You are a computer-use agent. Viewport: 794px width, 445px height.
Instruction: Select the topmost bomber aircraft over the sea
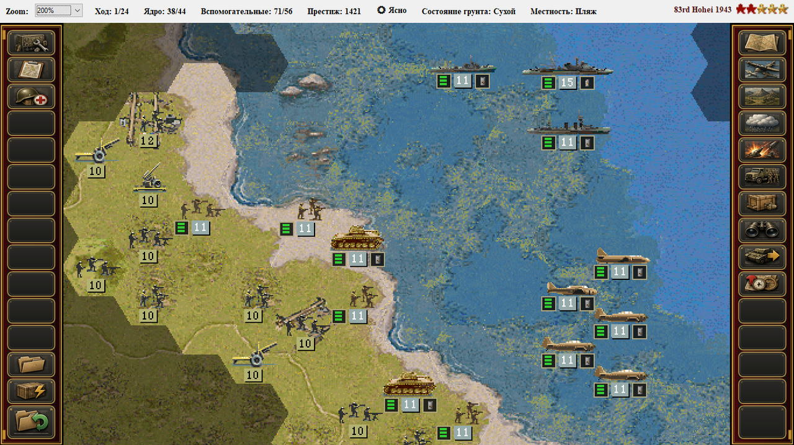tap(622, 256)
